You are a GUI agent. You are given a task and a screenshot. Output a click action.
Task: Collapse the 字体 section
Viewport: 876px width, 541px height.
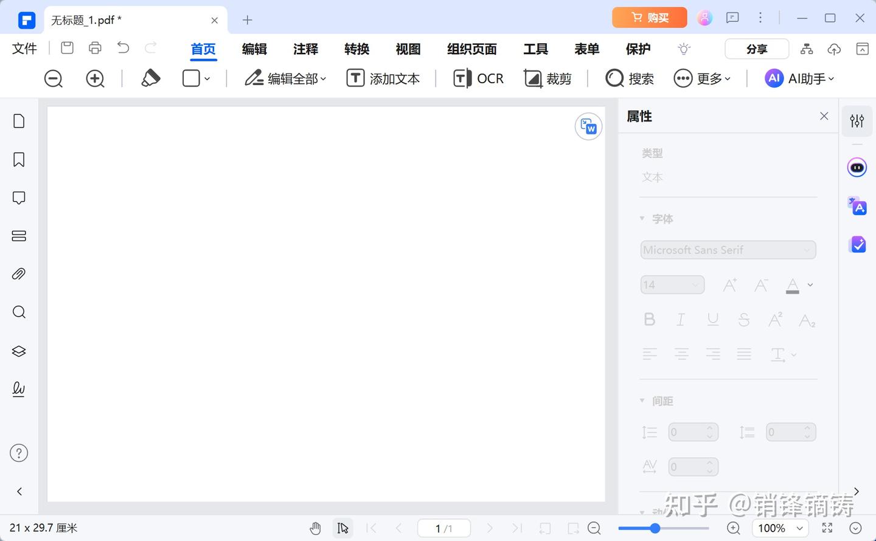pos(642,218)
